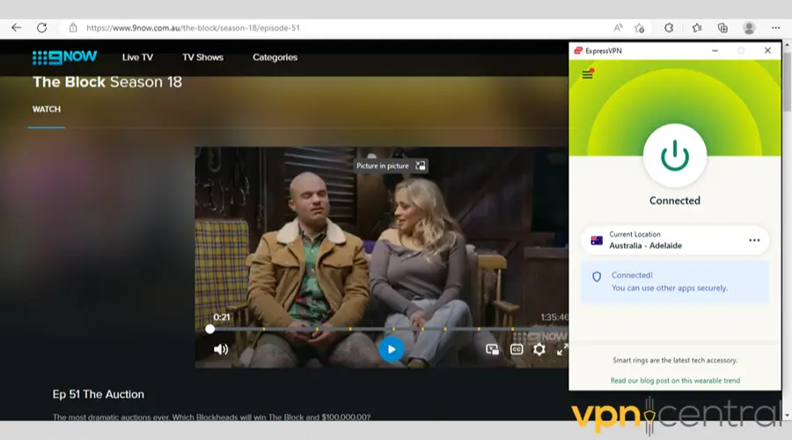This screenshot has height=440, width=792.
Task: Open ExpressVPN hamburger menu
Action: pos(588,74)
